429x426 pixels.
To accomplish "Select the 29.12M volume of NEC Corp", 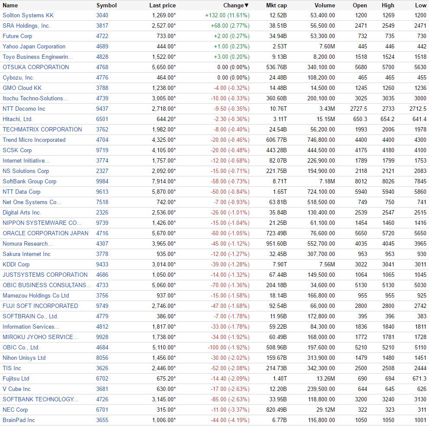I will [326, 410].
